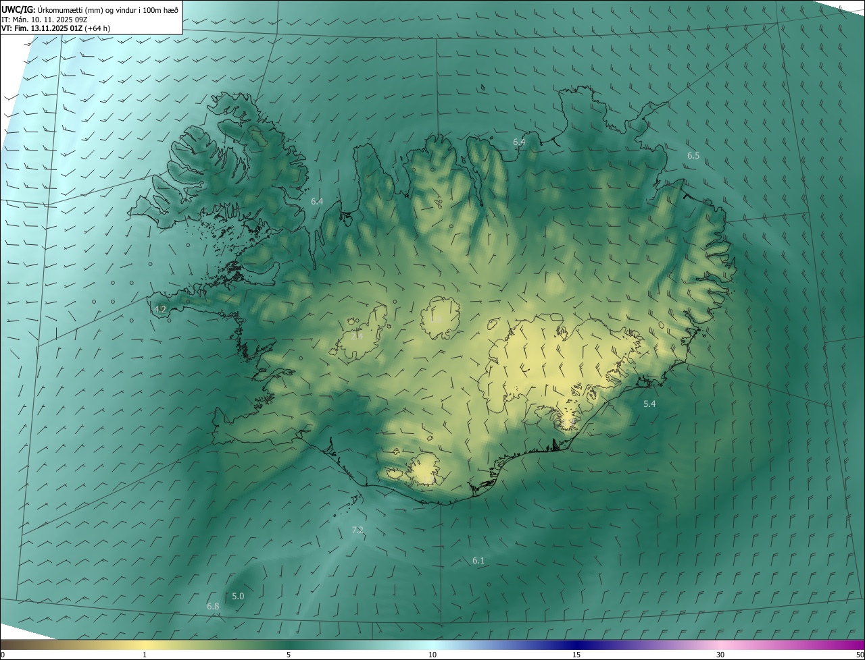
Task: Click the 15 tick on the color scale
Action: [x=576, y=655]
